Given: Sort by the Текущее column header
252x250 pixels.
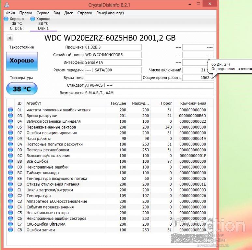Looking at the screenshot, I should pos(116,103).
